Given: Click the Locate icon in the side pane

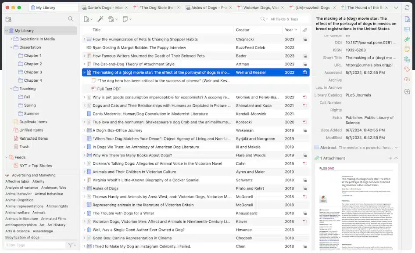Looking at the screenshot, I should pos(407,92).
